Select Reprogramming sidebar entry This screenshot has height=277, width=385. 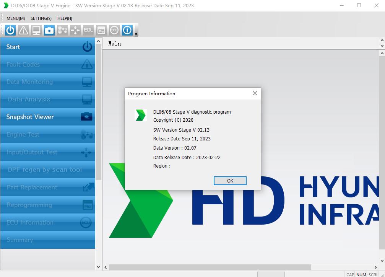coord(48,205)
